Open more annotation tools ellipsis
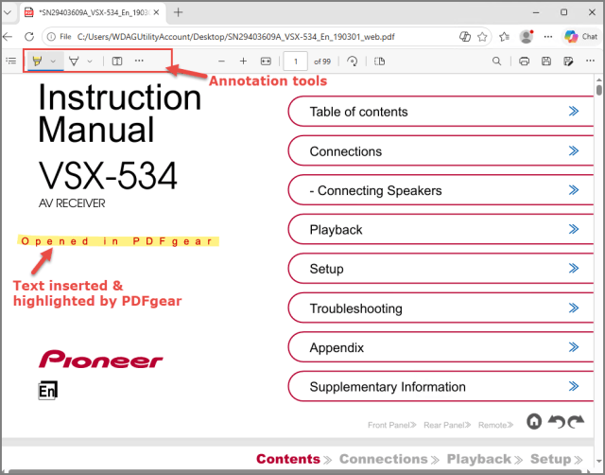 click(x=139, y=61)
